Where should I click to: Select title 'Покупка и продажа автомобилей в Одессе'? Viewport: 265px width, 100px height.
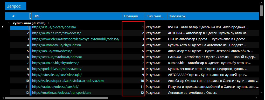213,87
